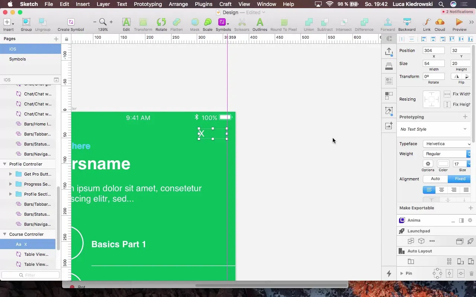The width and height of the screenshot is (476, 297).
Task: Collapse the iOS layer list header
Action: [x=56, y=80]
